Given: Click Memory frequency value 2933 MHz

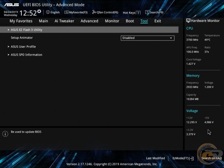Looking at the screenshot, I should coord(192,87).
